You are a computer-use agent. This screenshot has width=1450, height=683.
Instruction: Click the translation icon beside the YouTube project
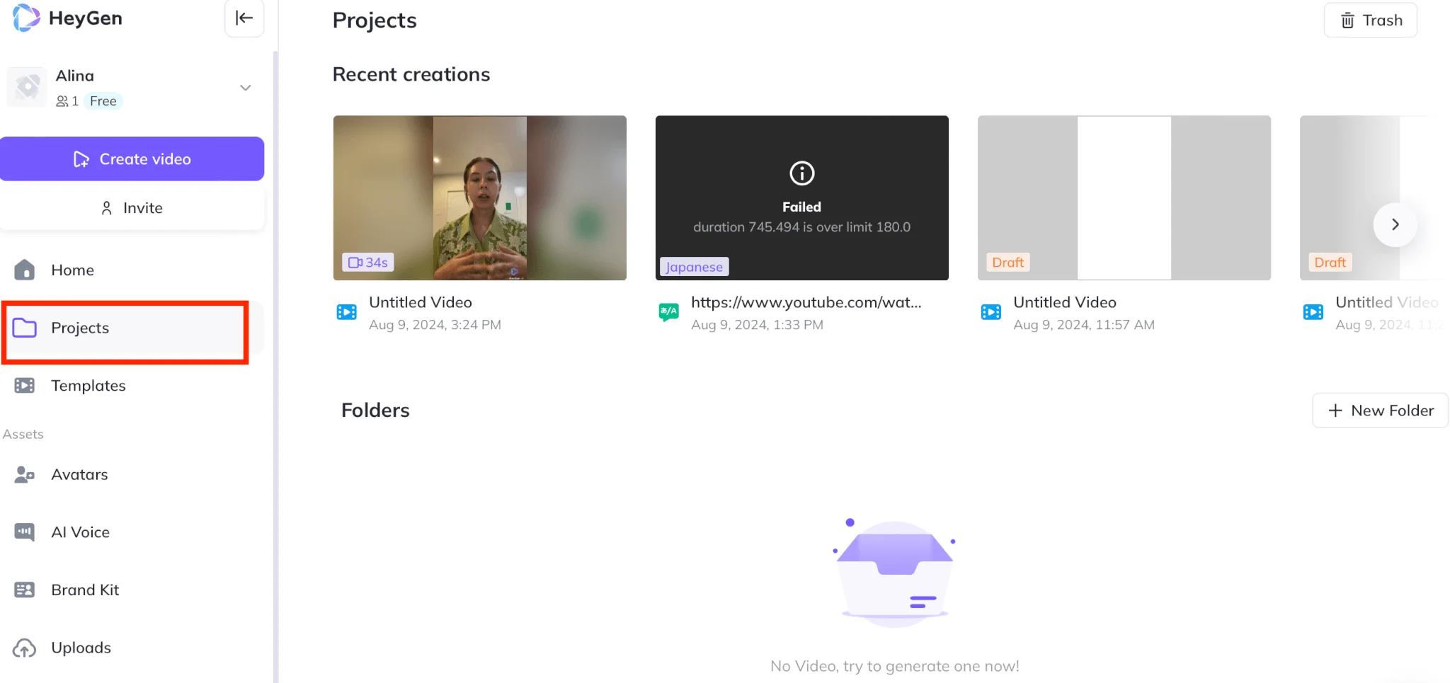pyautogui.click(x=669, y=312)
